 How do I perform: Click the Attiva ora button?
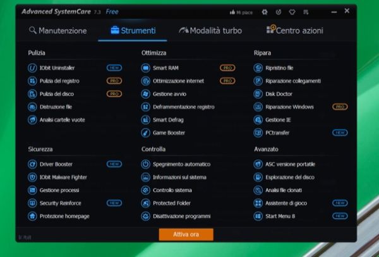186,234
